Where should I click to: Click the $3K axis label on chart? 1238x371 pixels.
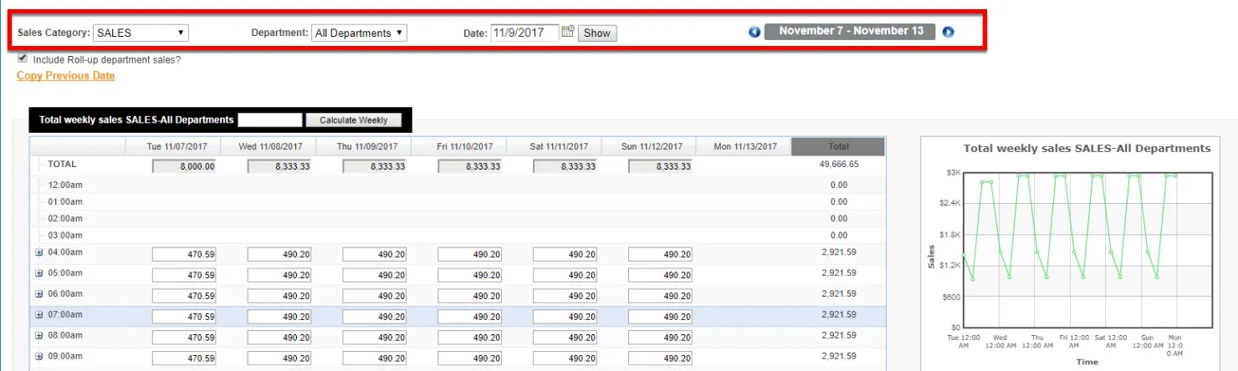point(953,172)
